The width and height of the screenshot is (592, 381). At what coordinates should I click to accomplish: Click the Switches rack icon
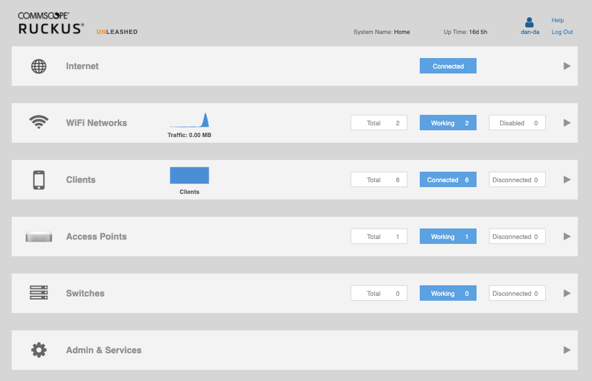[x=39, y=293]
